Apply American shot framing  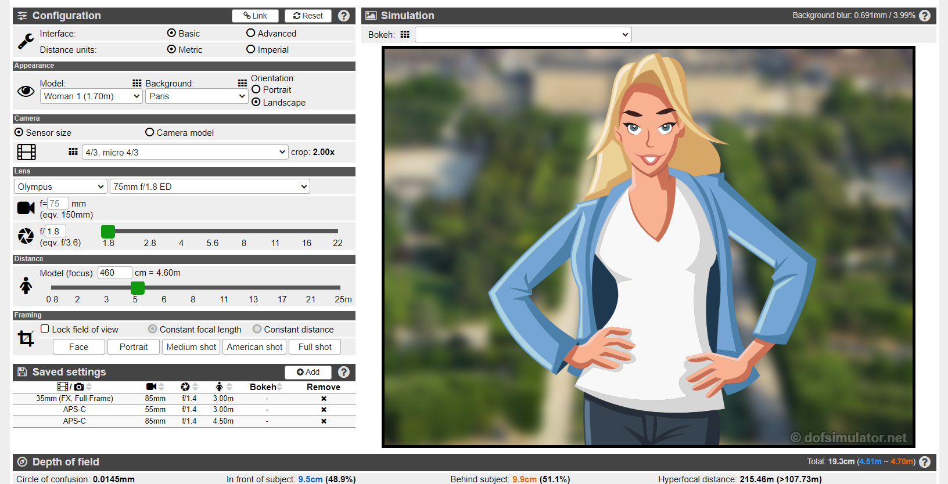(x=254, y=346)
